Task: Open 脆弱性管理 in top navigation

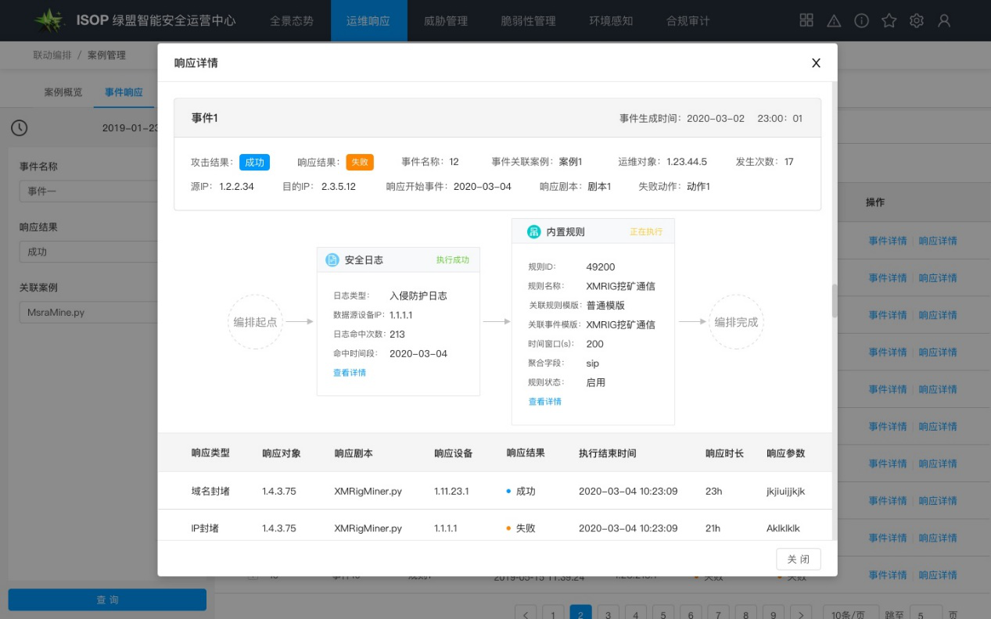Action: point(529,21)
